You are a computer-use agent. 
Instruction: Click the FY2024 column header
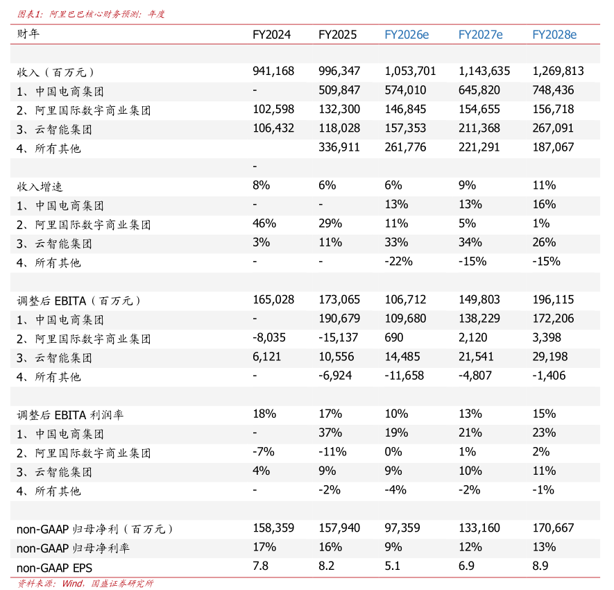(272, 35)
